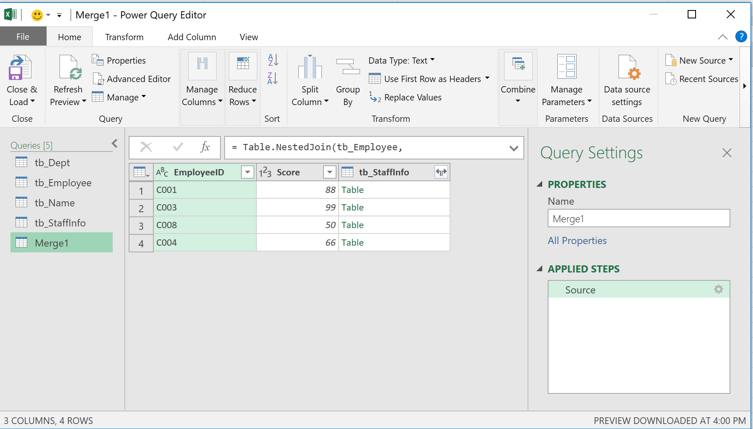Open Data source settings

627,68
